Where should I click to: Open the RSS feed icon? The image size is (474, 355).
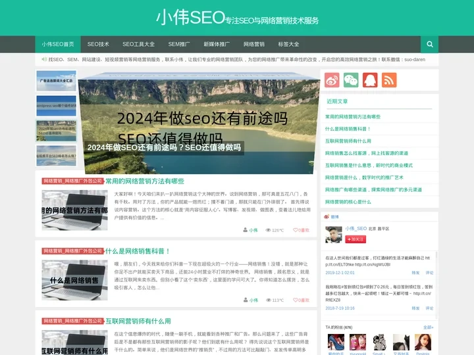[x=389, y=80]
